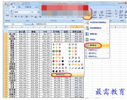The height and width of the screenshot is (100, 127).
Task: Open the Data Bars submenu
Action: coord(97,34)
